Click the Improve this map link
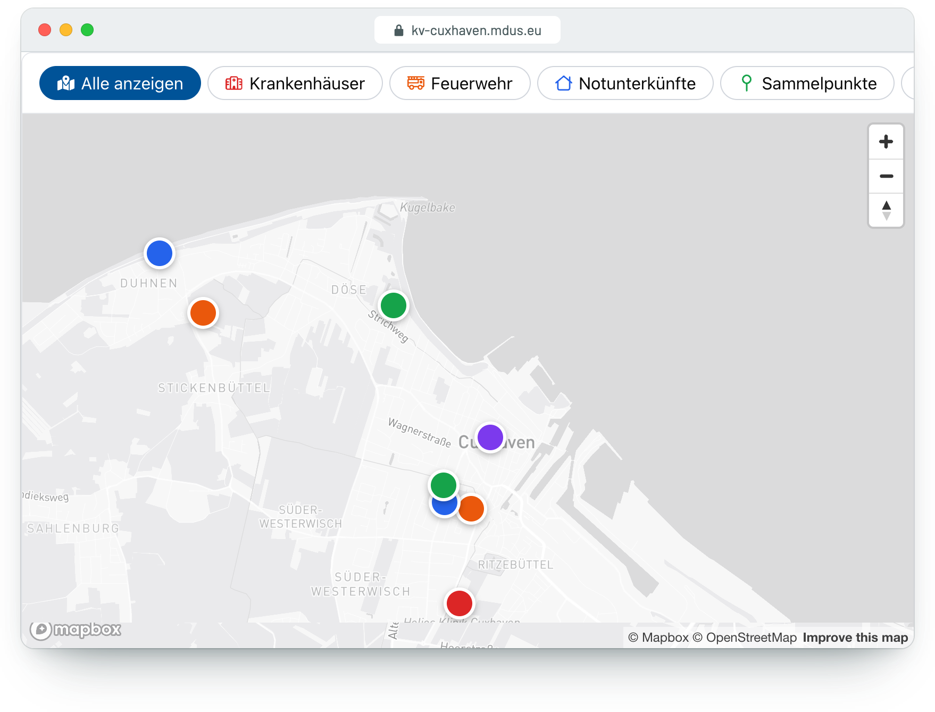This screenshot has height=712, width=935. [855, 638]
